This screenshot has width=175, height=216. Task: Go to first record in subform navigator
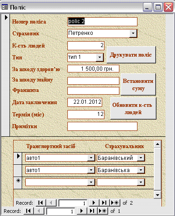click(41, 203)
